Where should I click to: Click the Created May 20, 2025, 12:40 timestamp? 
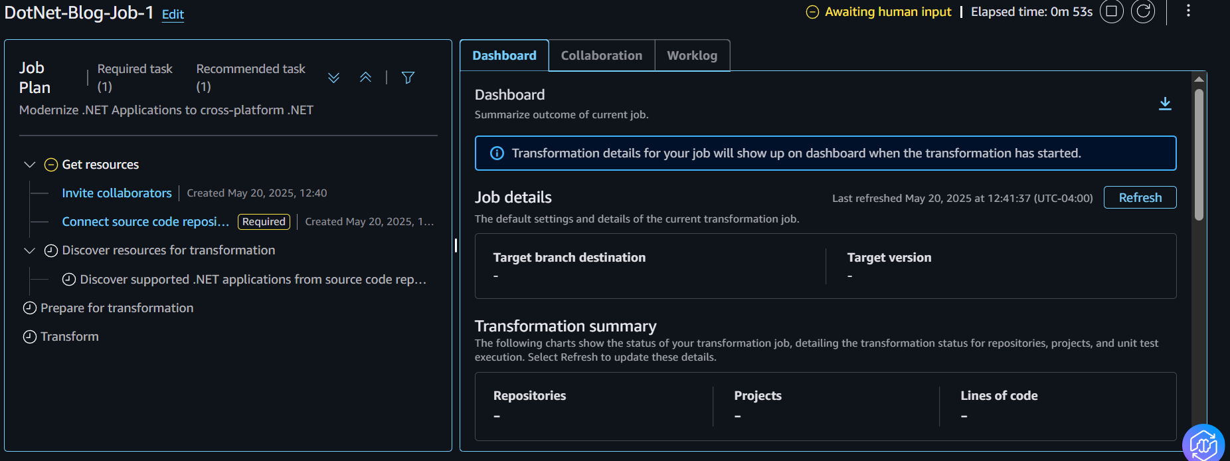(257, 193)
